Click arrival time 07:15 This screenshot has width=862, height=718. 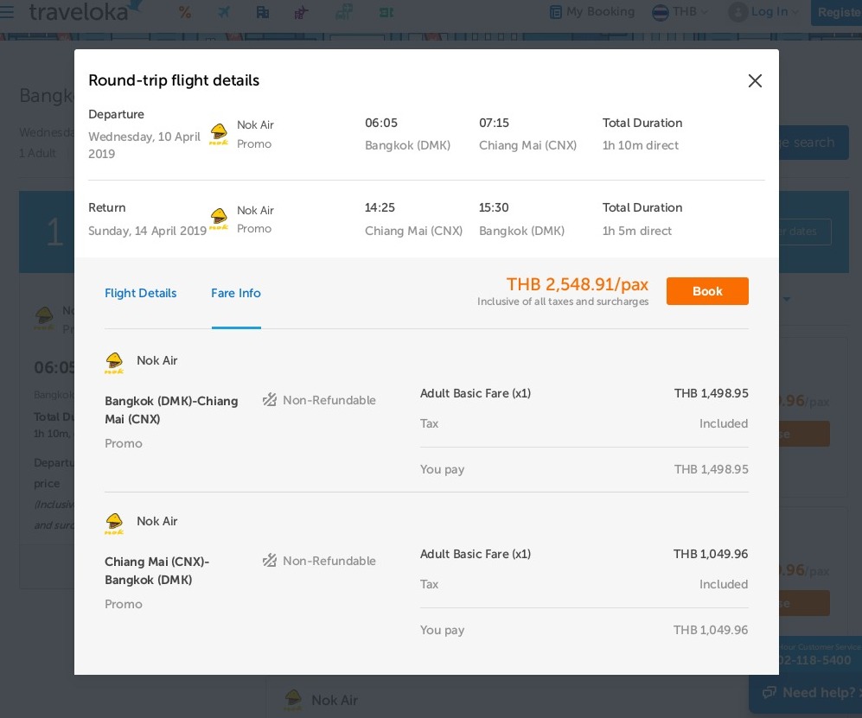click(x=494, y=123)
